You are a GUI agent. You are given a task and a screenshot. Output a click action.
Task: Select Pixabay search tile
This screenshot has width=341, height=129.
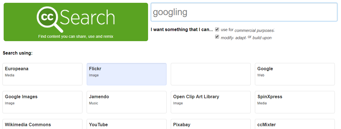(x=211, y=124)
